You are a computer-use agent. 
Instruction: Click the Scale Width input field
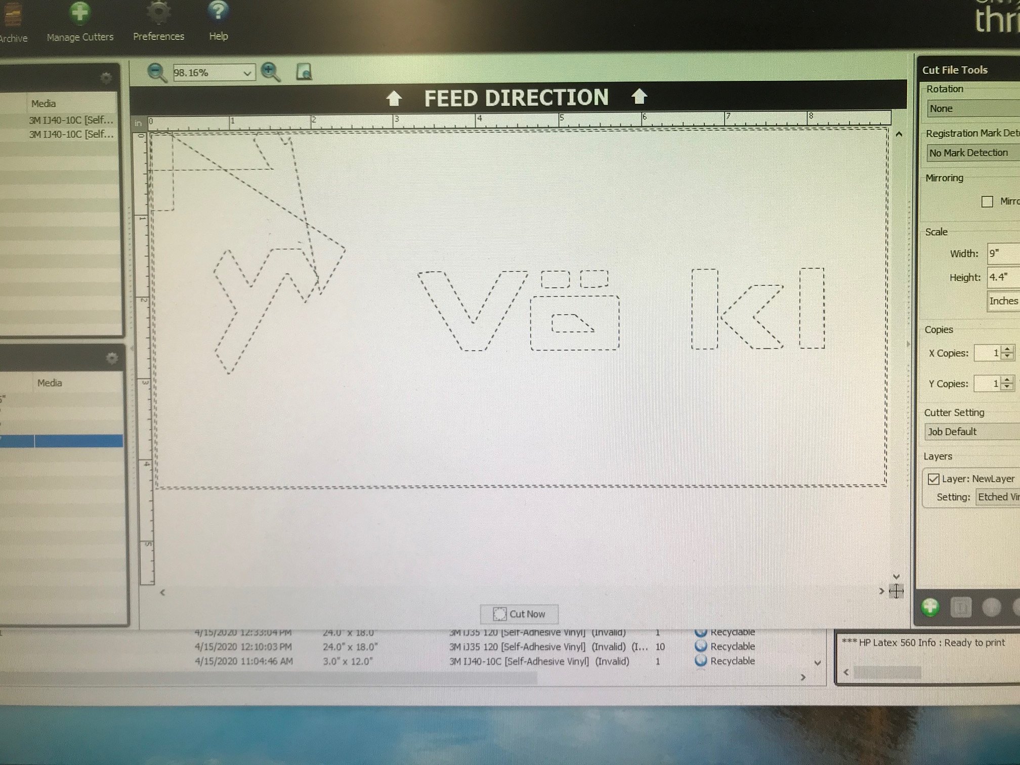coord(1003,253)
